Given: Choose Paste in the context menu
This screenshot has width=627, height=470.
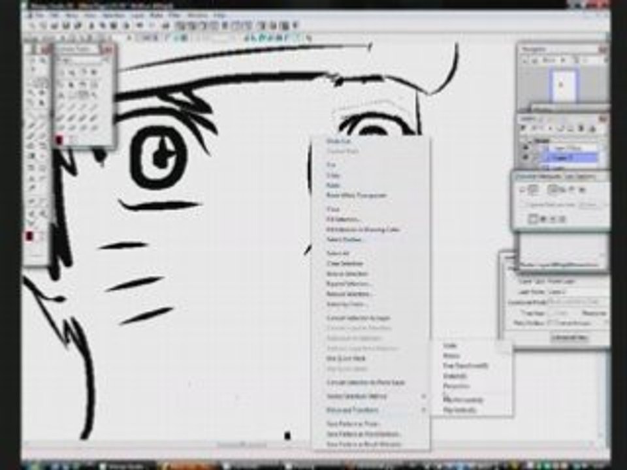Looking at the screenshot, I should pyautogui.click(x=333, y=185).
